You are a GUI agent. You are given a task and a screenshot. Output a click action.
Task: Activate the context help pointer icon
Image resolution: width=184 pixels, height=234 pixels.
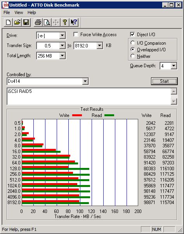(74, 23)
